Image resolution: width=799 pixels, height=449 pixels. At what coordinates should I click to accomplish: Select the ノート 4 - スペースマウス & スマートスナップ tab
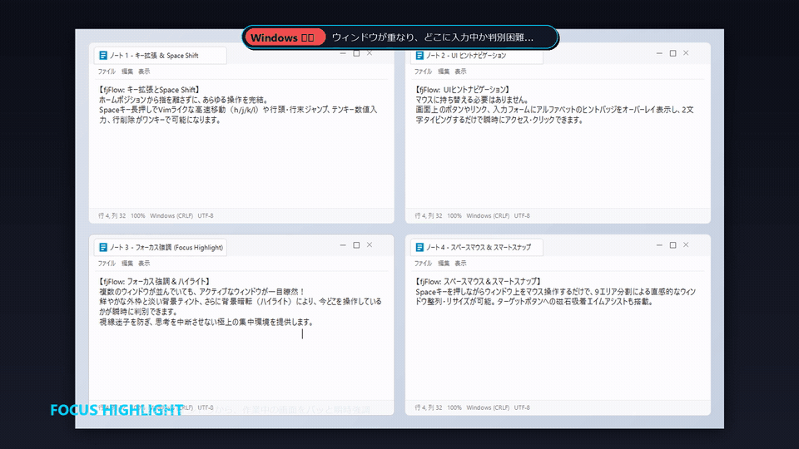pos(476,248)
